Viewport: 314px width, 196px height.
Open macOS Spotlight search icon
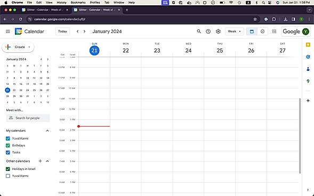(263, 3)
